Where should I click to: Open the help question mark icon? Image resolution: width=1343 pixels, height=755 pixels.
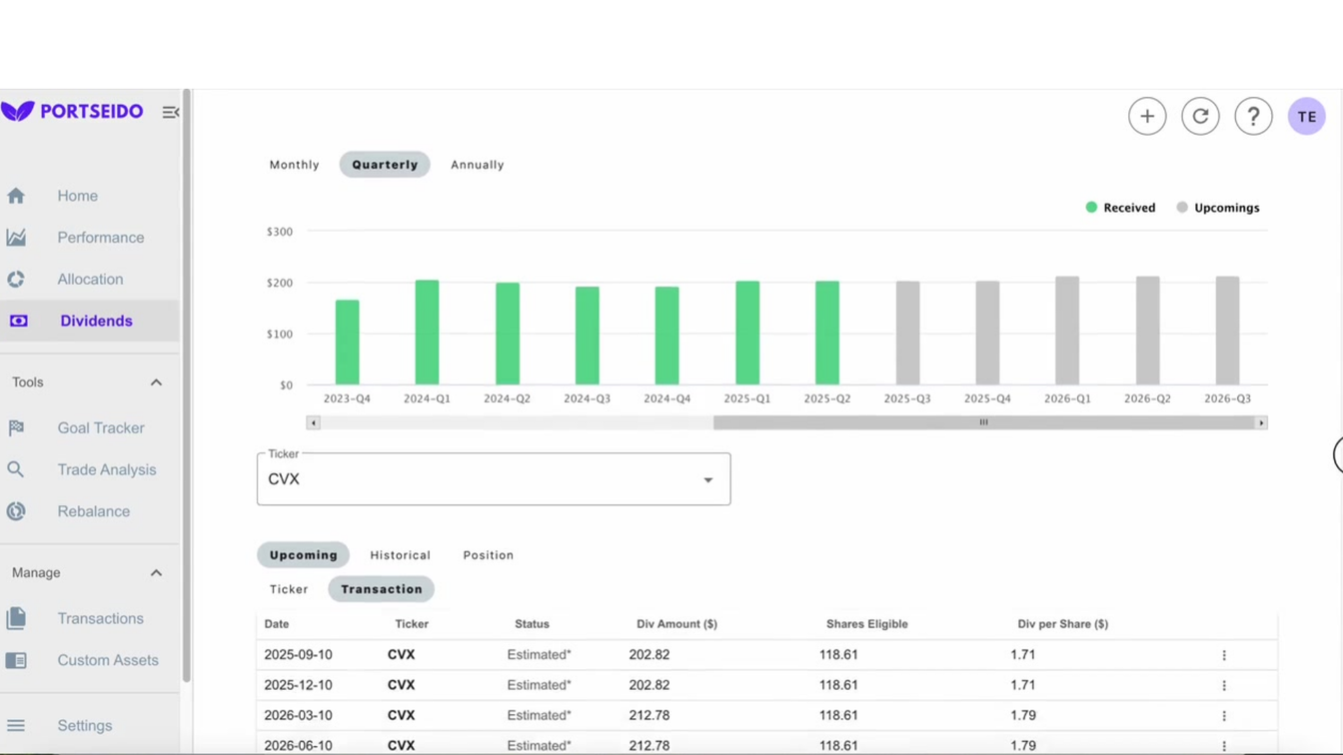[x=1253, y=116]
